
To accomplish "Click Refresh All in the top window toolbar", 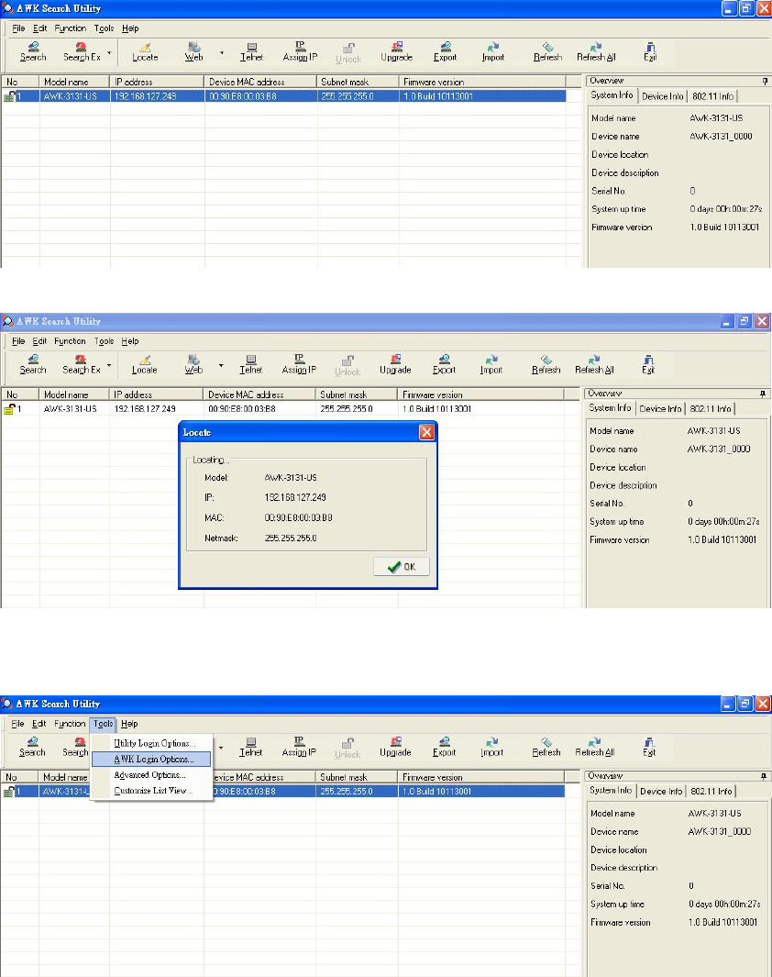I will (x=596, y=51).
